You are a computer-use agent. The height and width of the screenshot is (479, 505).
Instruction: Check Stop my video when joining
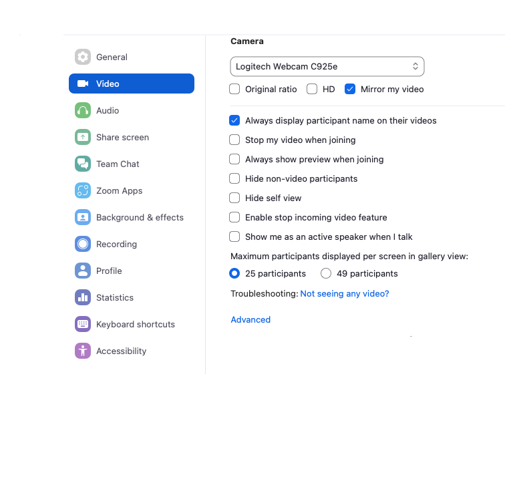tap(234, 140)
